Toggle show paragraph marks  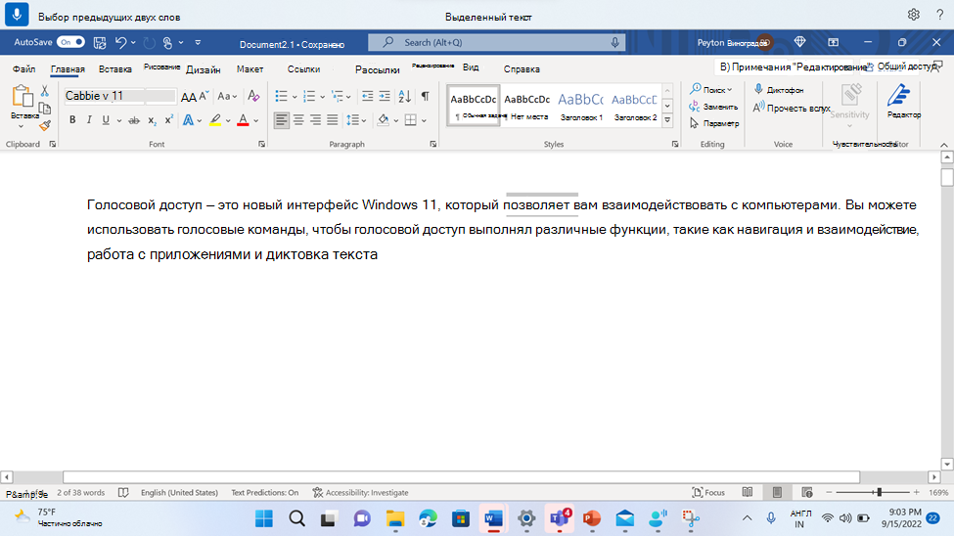[426, 96]
